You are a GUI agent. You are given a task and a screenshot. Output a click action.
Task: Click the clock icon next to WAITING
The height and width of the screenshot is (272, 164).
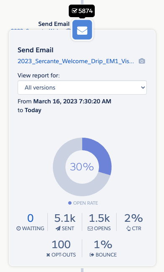click(18, 228)
